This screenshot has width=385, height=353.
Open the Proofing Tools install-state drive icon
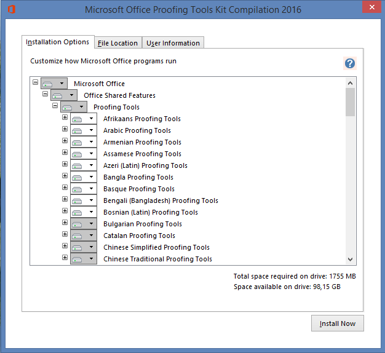point(67,108)
